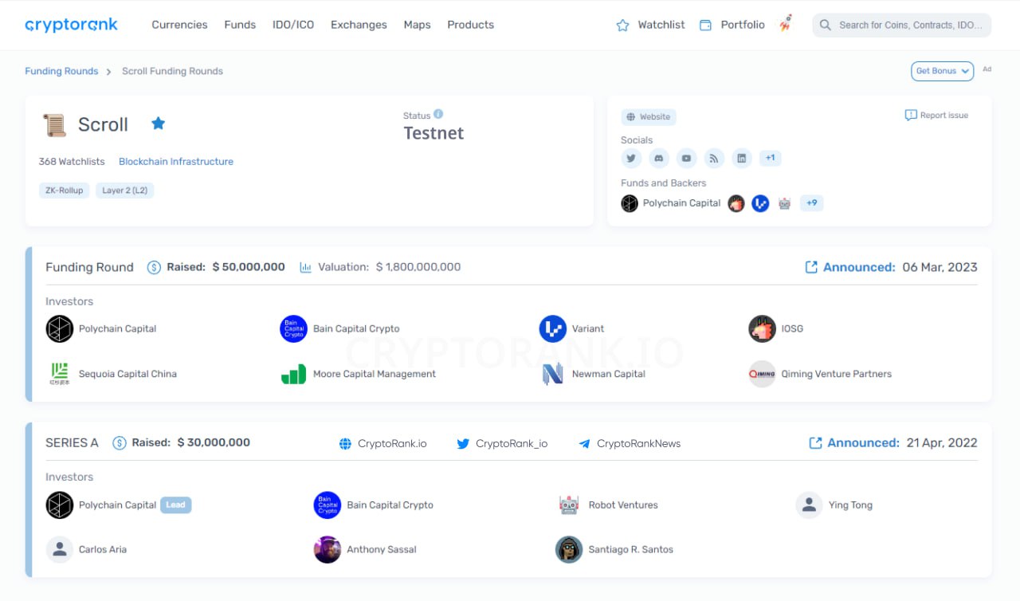Viewport: 1020px width, 601px height.
Task: Click Santiago R. Santos's profile photo
Action: pyautogui.click(x=569, y=549)
